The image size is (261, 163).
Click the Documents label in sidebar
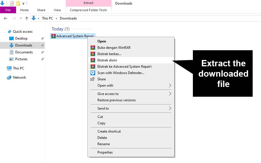pos(24,52)
